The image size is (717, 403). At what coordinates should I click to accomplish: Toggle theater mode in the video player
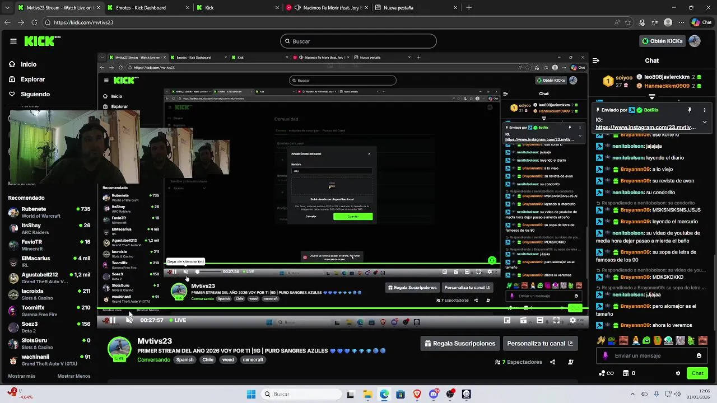click(x=539, y=320)
